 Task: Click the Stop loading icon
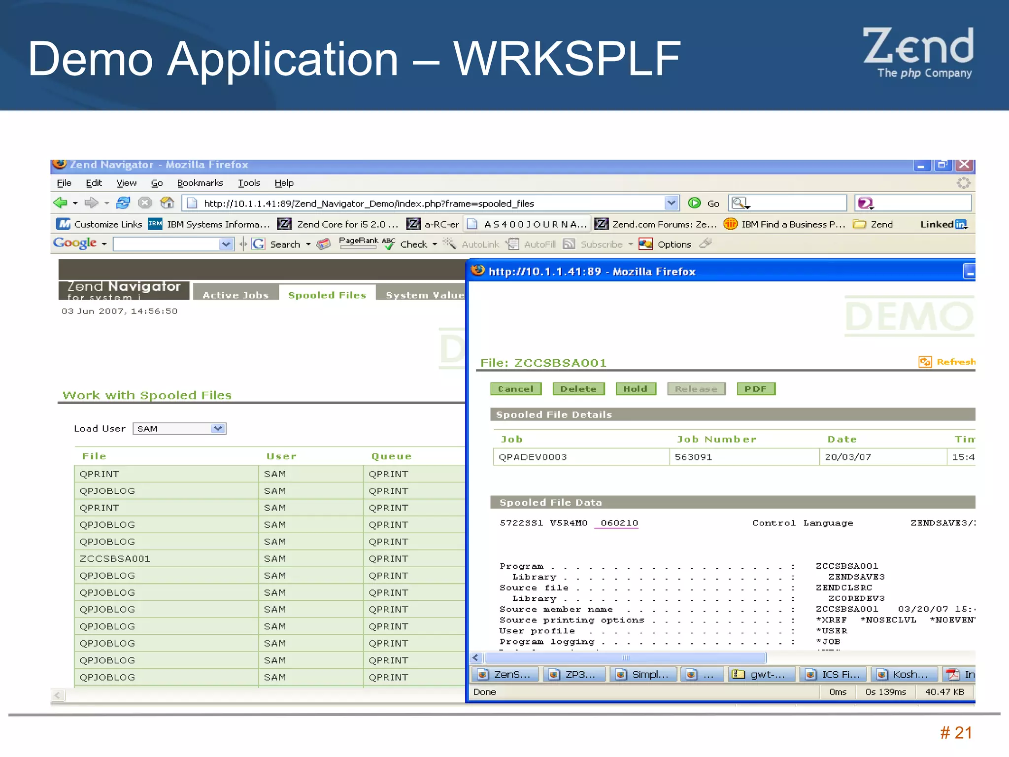[x=145, y=203]
